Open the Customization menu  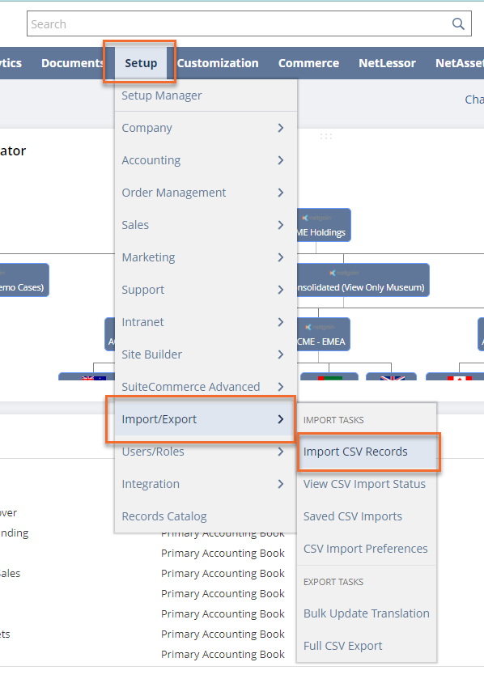click(218, 63)
